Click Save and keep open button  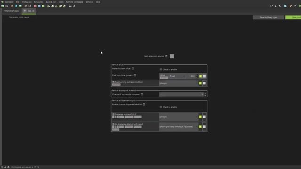click(x=269, y=17)
